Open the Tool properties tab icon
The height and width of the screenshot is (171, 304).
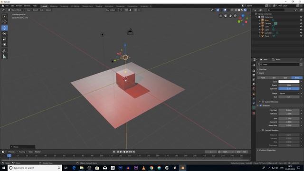(x=254, y=65)
